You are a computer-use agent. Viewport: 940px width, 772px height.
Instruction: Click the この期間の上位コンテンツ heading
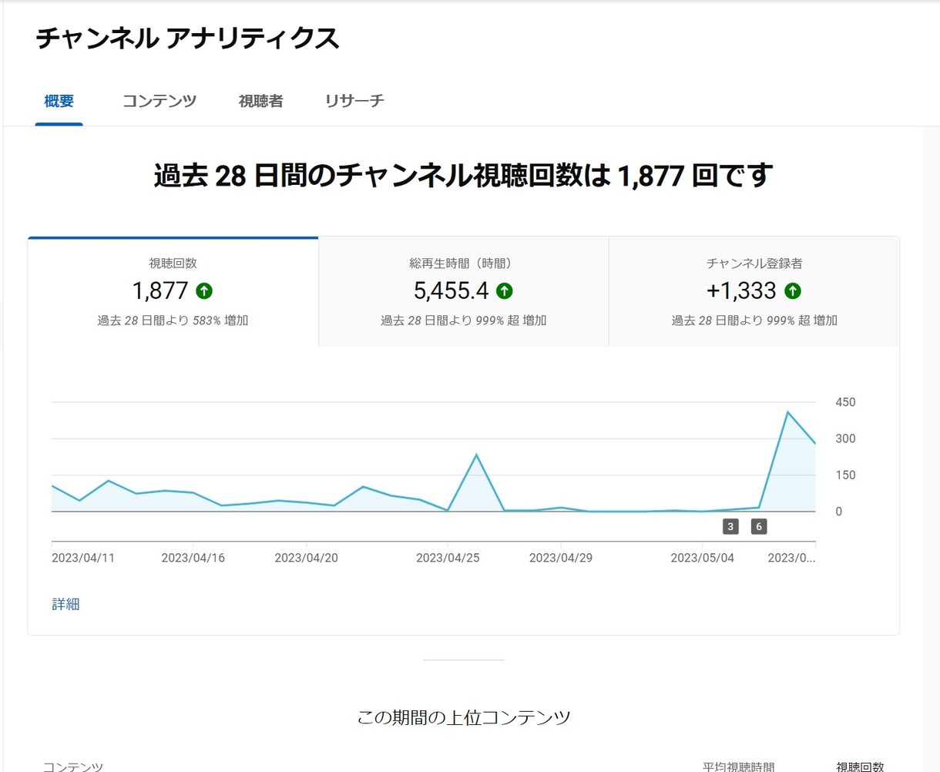tap(463, 718)
